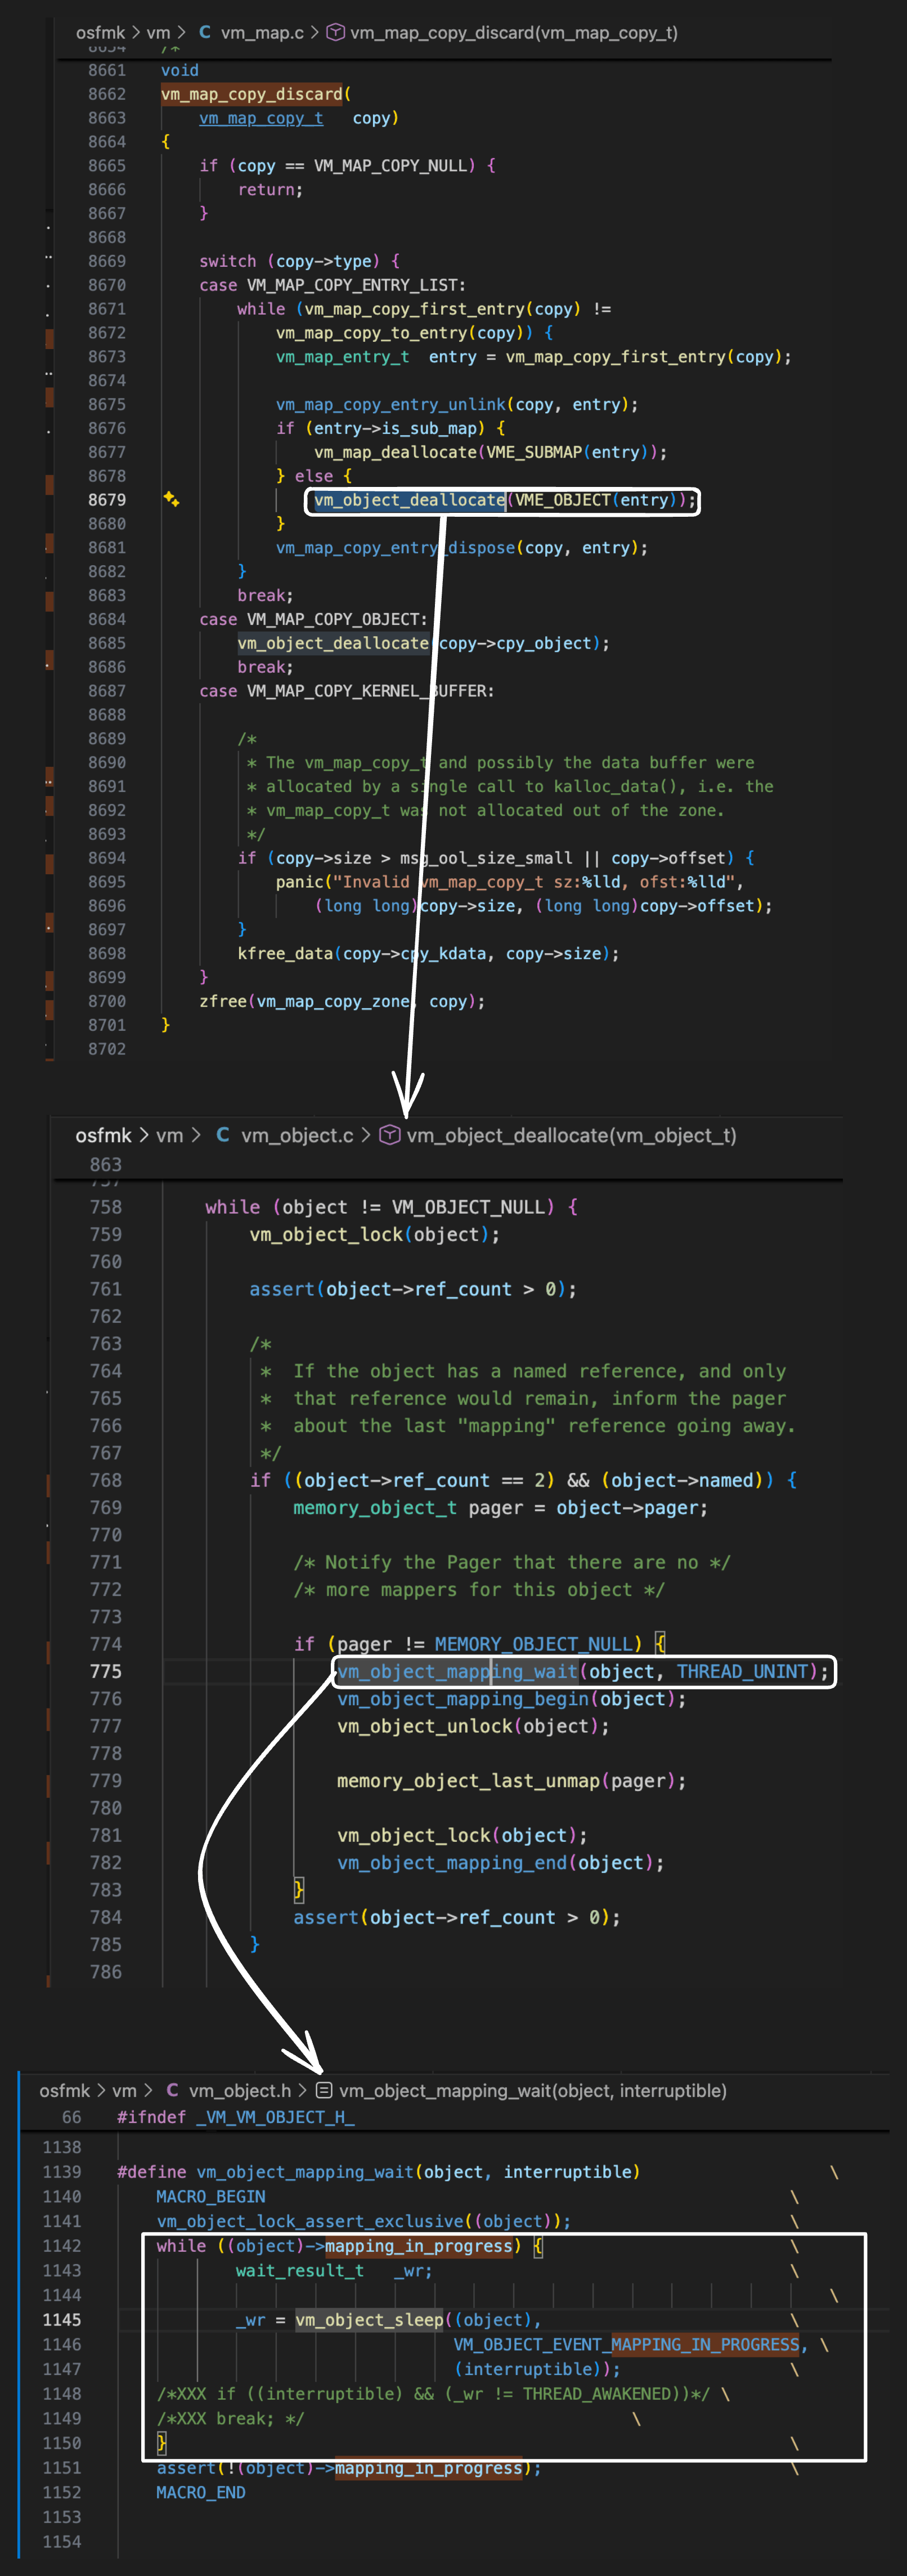Viewport: 907px width, 2576px height.
Task: Follow the underlined vm_map_copy_t type link
Action: [261, 118]
